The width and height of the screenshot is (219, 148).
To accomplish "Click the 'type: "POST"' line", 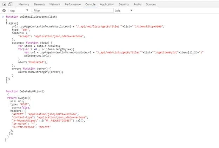I will click(x=20, y=104).
